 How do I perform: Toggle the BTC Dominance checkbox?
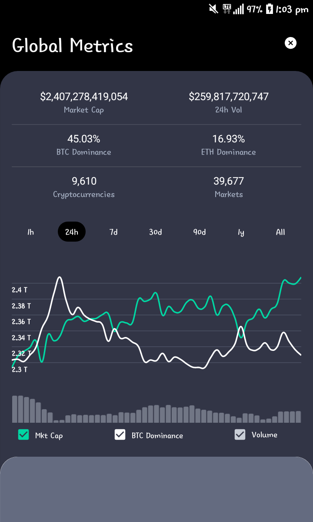tap(120, 434)
